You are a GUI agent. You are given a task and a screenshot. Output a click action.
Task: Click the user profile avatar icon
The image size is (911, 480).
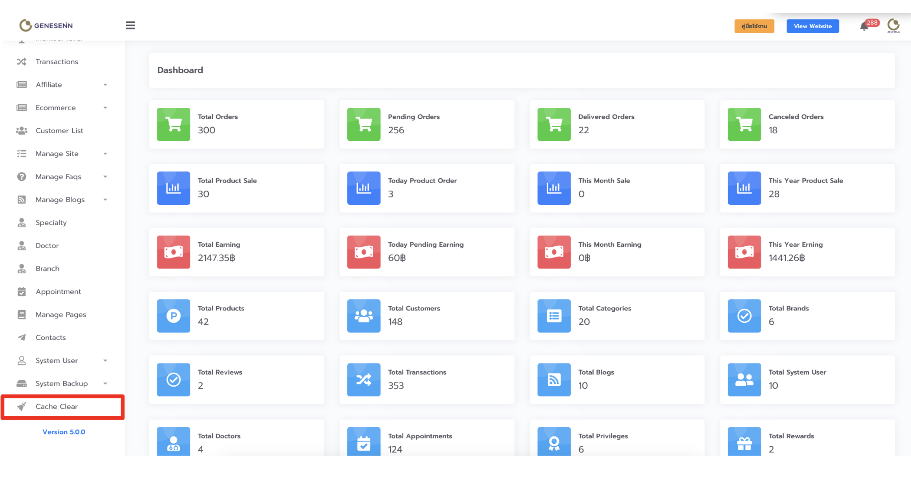[893, 25]
